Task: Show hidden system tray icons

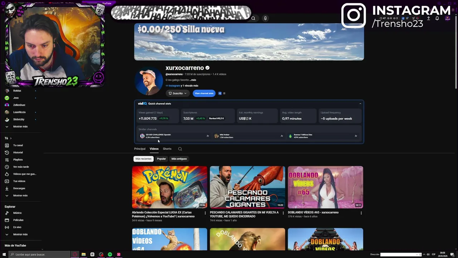Action: (424, 254)
